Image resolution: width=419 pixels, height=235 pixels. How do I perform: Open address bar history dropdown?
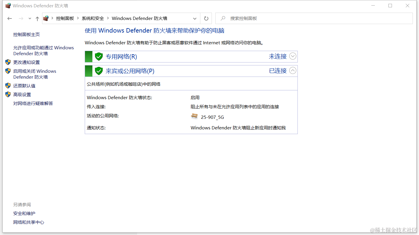coord(195,18)
